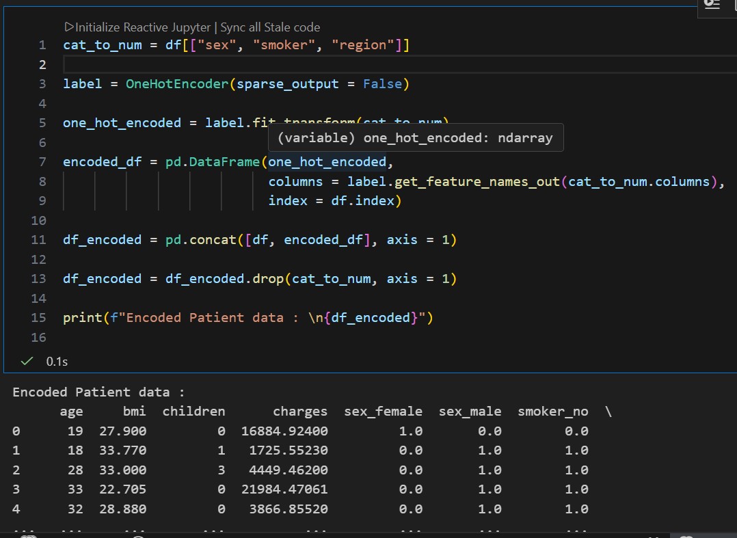Viewport: 737px width, 538px height.
Task: Click the empty line 2 inside the cell
Action: [137, 64]
